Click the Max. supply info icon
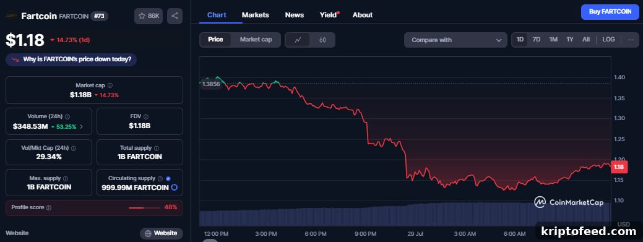The image size is (643, 242). point(66,179)
